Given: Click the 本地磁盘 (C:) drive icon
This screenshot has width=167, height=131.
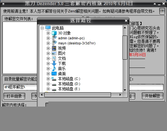Looking at the screenshot, I should pyautogui.click(x=54, y=79).
